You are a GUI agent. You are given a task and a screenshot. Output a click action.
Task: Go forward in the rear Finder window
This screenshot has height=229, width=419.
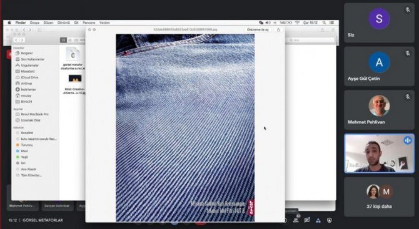30,30
